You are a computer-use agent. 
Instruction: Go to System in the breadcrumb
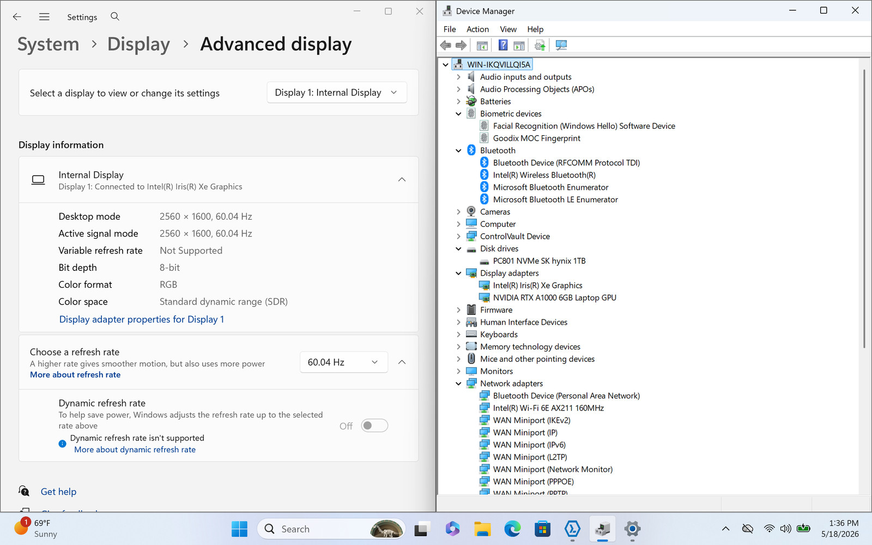pos(49,44)
